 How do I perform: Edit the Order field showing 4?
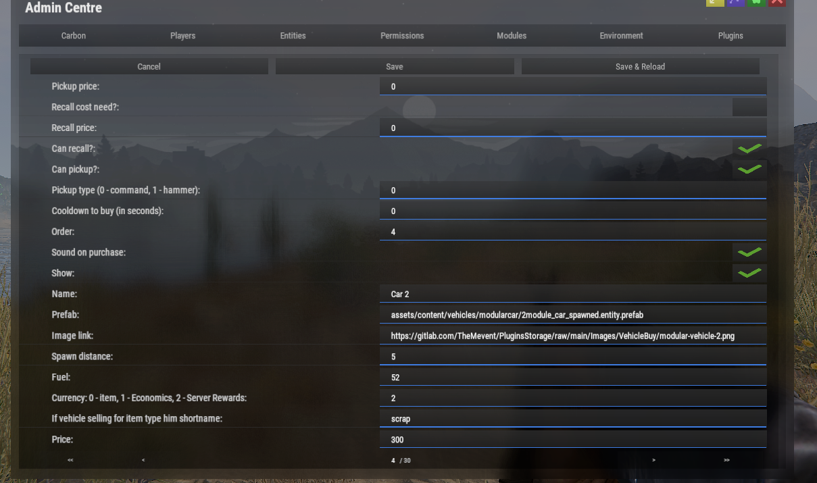click(573, 232)
